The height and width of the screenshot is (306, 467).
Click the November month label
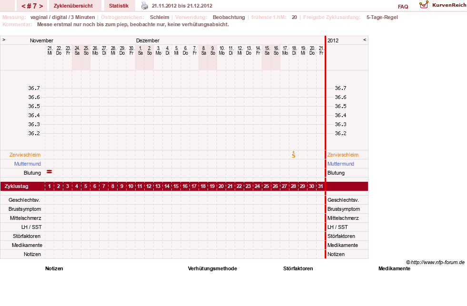(41, 40)
